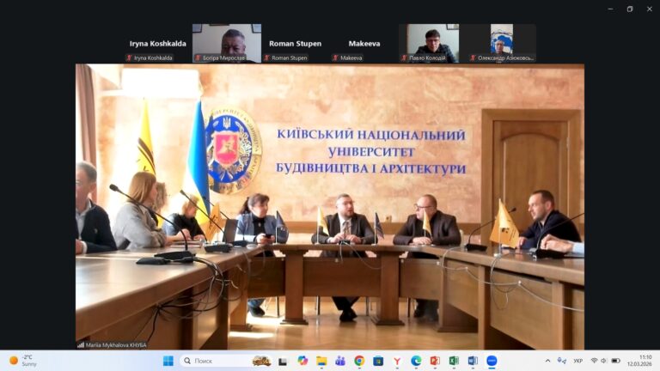Open Task View from the taskbar

coord(283,361)
